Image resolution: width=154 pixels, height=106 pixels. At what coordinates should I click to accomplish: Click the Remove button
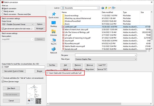click(78, 65)
